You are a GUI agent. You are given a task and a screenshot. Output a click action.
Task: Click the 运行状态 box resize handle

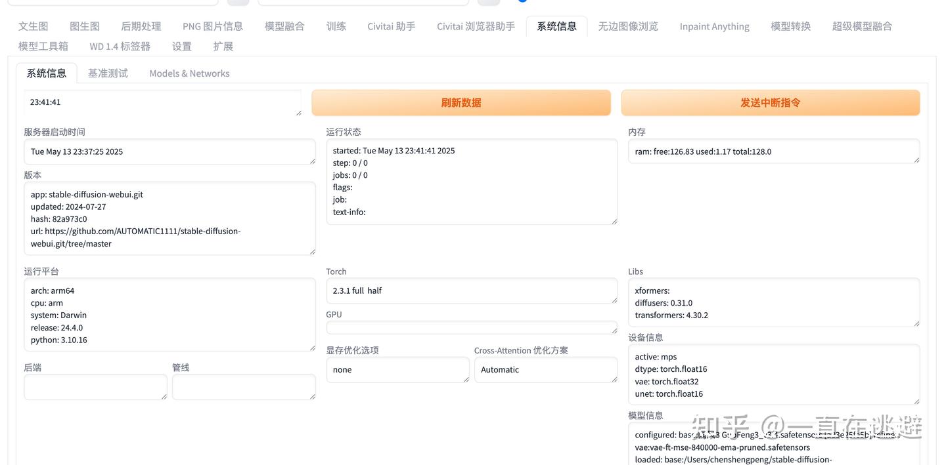click(x=614, y=221)
